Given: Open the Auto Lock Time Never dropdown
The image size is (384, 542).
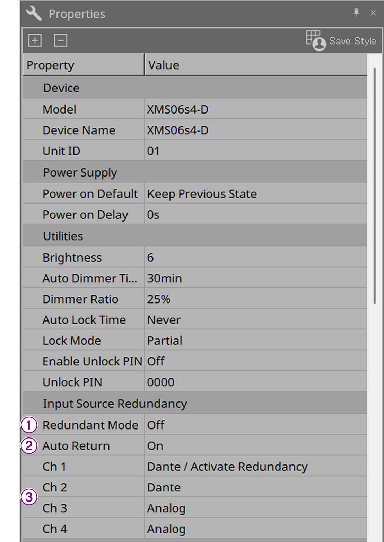Looking at the screenshot, I should [x=256, y=319].
